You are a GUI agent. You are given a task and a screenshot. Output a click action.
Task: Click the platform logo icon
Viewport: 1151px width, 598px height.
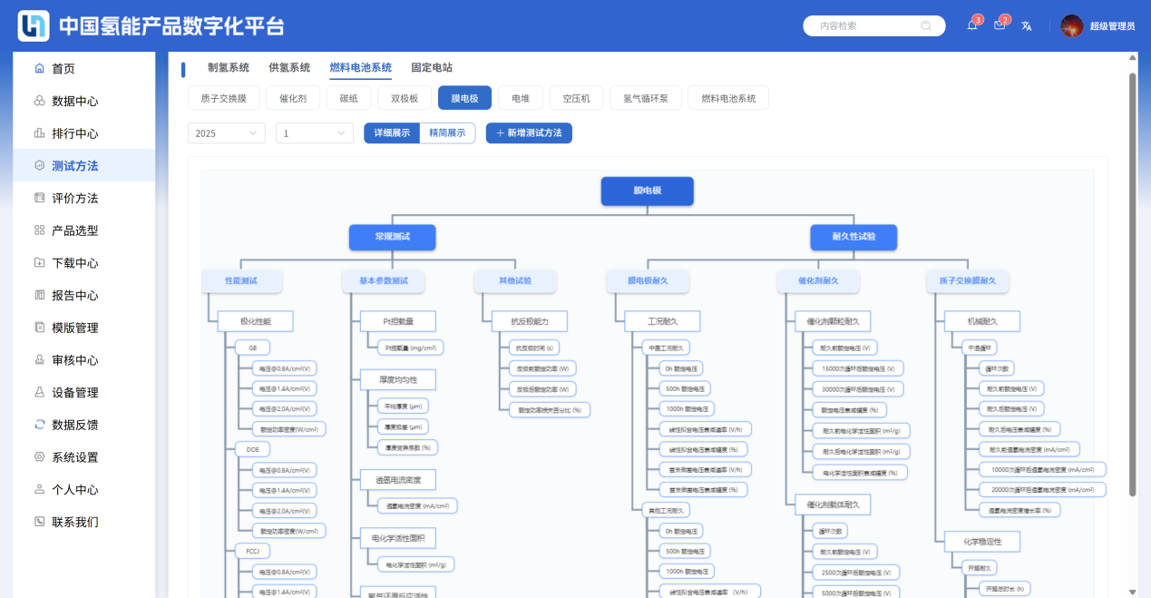tap(34, 25)
